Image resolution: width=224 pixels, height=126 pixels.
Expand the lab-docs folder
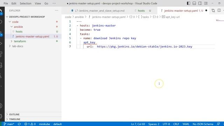(x=17, y=46)
